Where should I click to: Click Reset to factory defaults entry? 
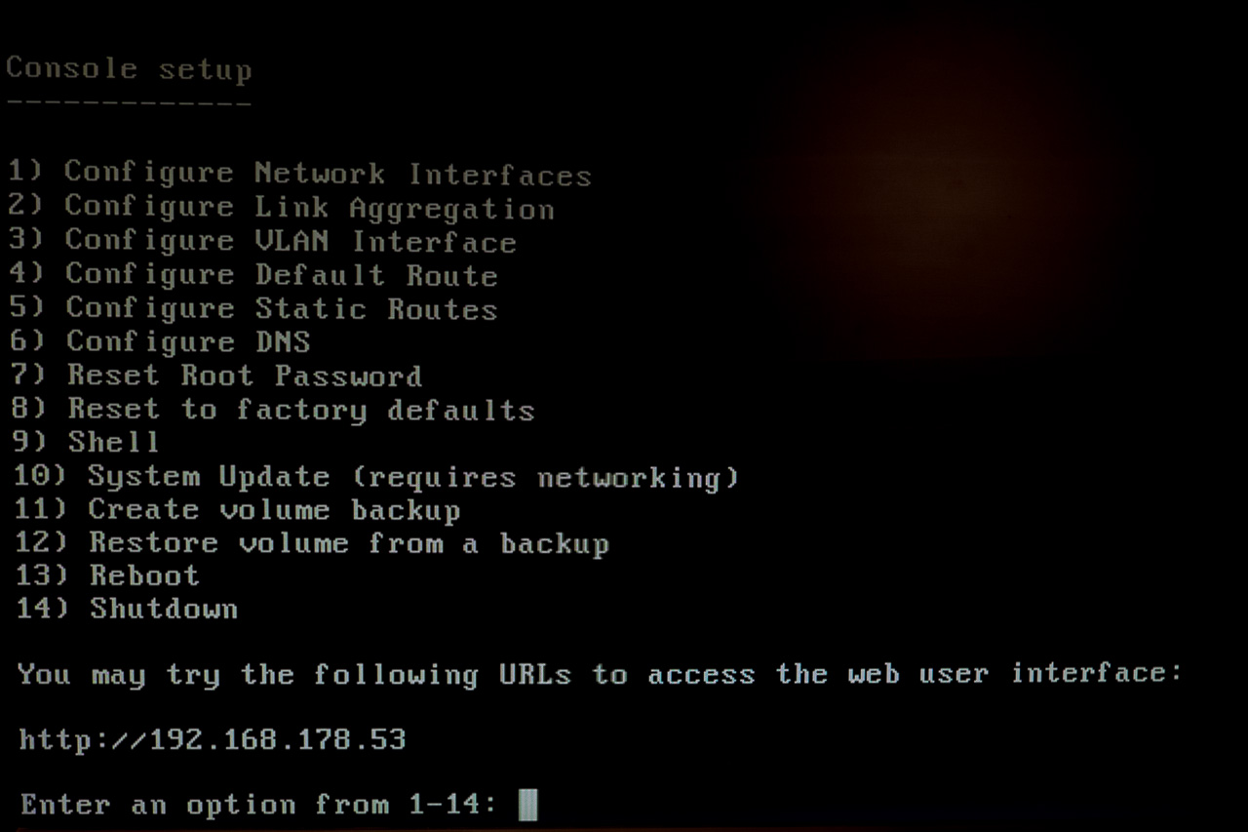[x=273, y=410]
